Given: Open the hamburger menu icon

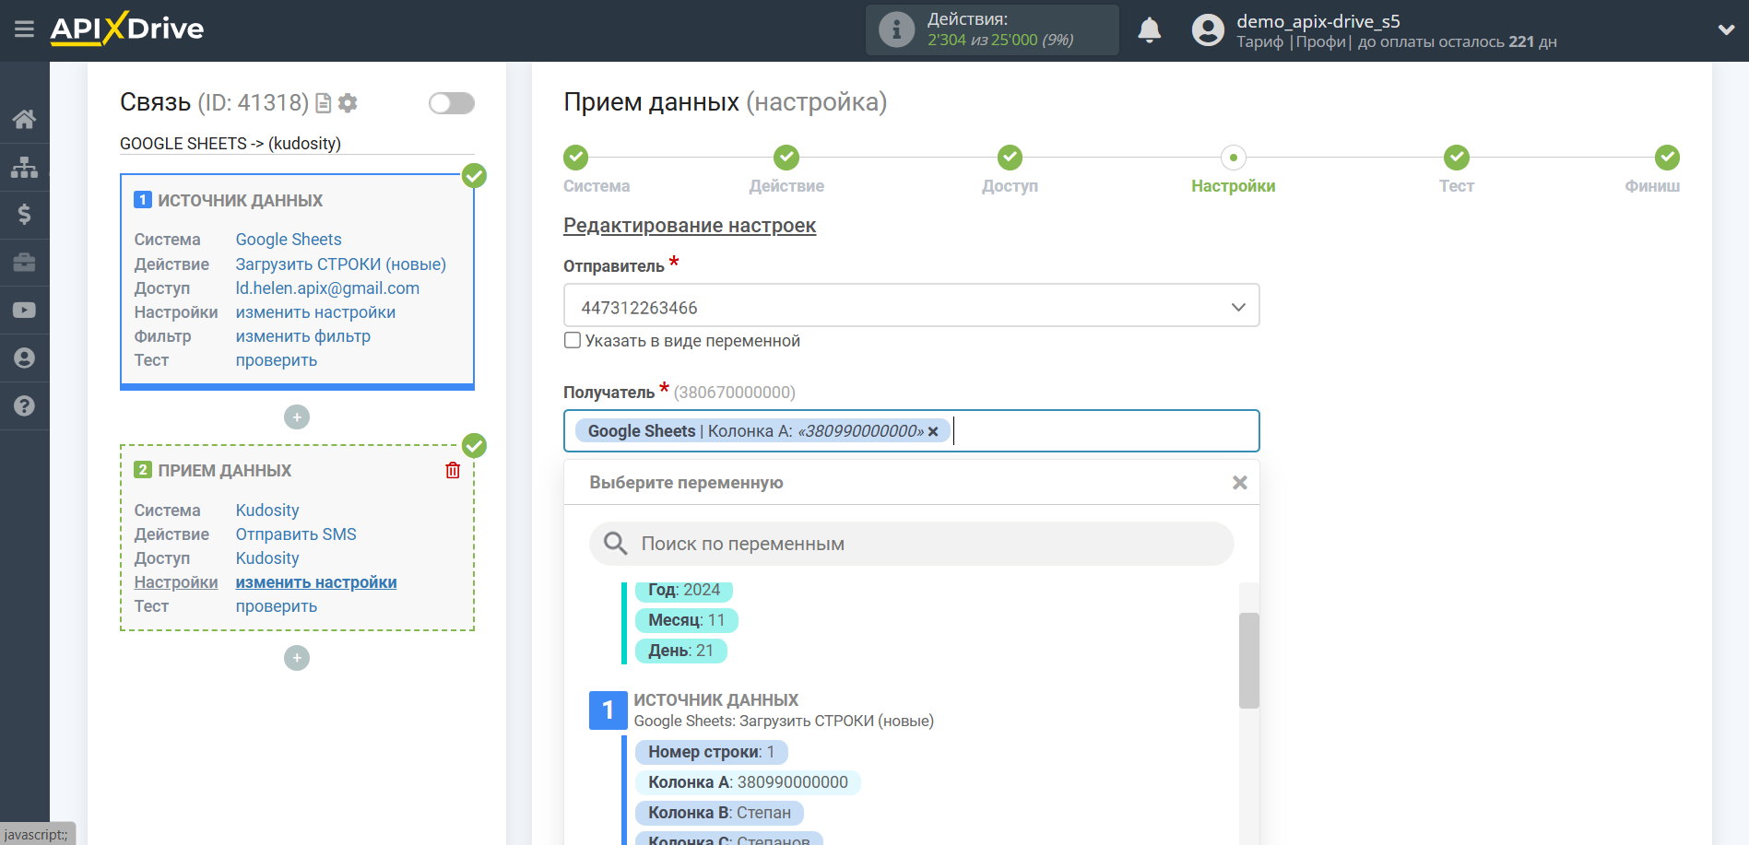Looking at the screenshot, I should 24,29.
